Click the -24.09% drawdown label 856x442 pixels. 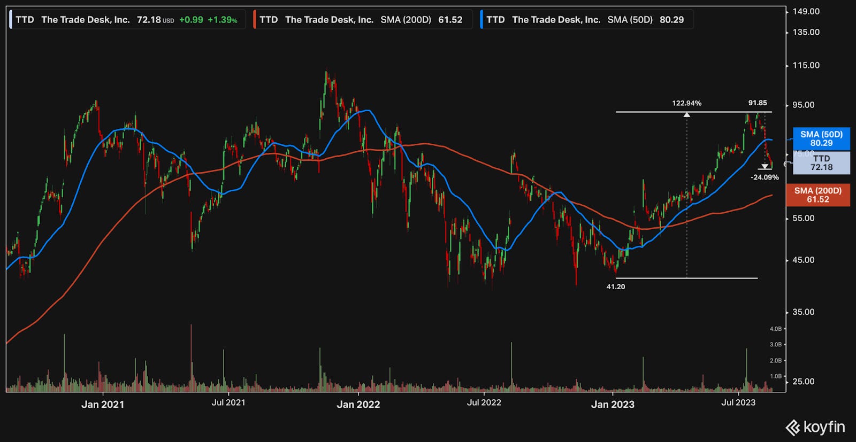(x=765, y=177)
